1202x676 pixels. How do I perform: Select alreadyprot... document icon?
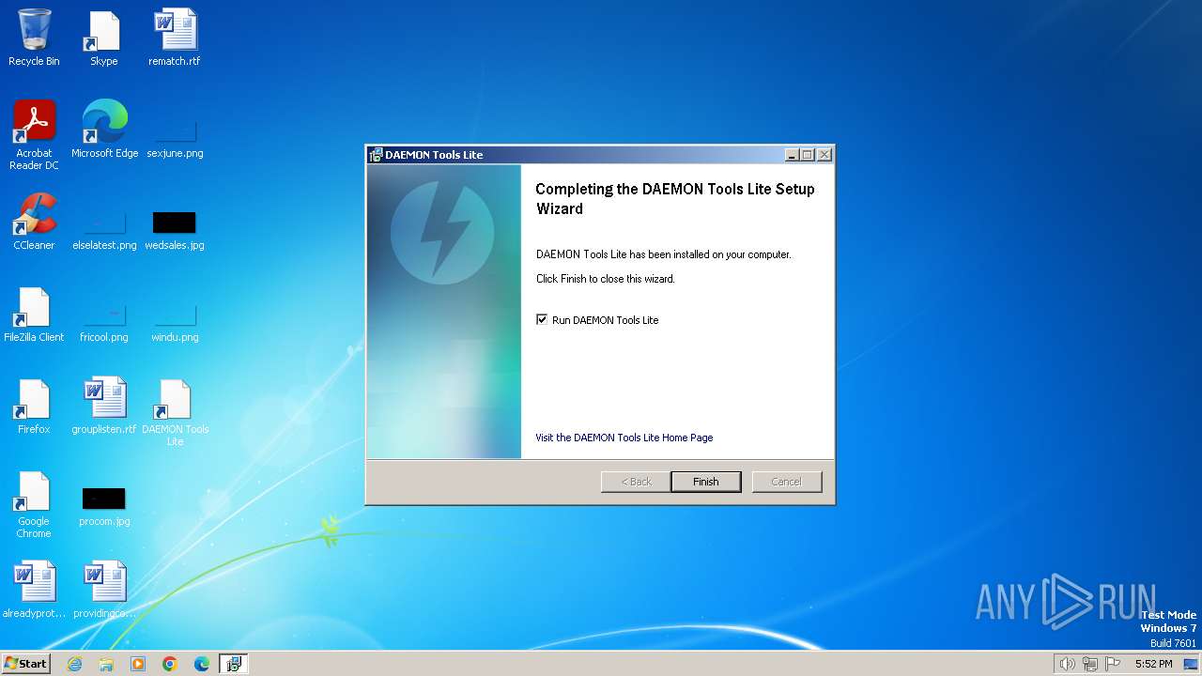pyautogui.click(x=34, y=591)
